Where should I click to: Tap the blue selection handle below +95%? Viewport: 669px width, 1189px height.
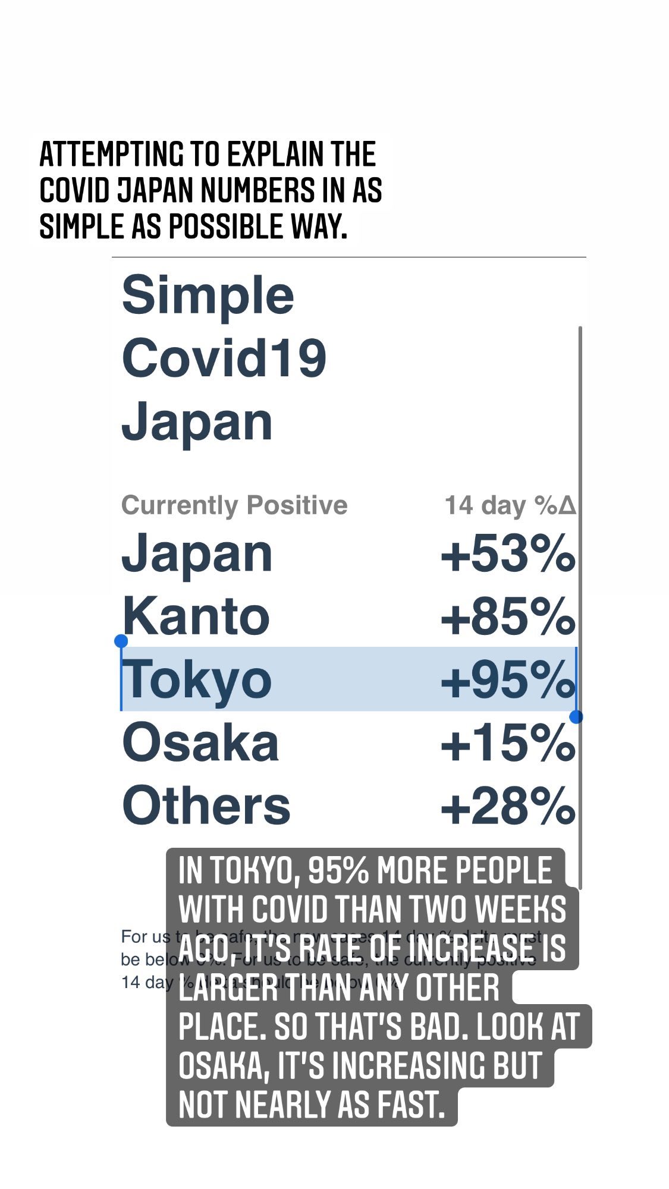[576, 717]
